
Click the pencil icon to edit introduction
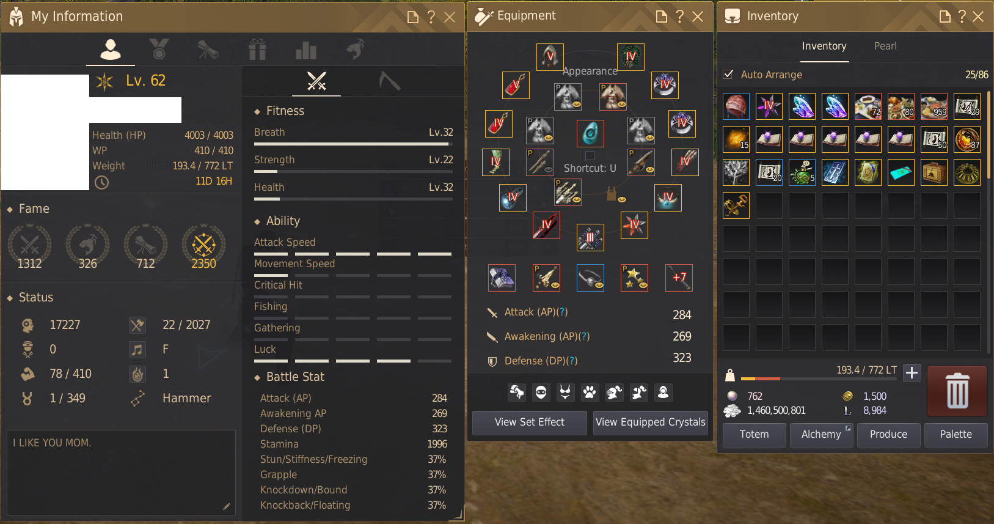point(227,506)
